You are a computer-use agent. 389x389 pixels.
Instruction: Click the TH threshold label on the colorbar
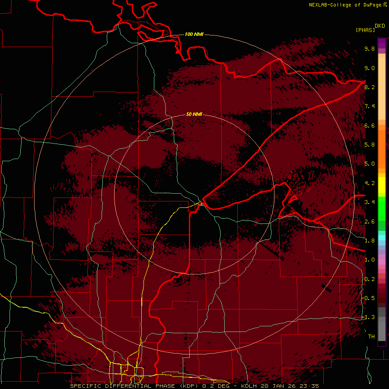(x=371, y=337)
